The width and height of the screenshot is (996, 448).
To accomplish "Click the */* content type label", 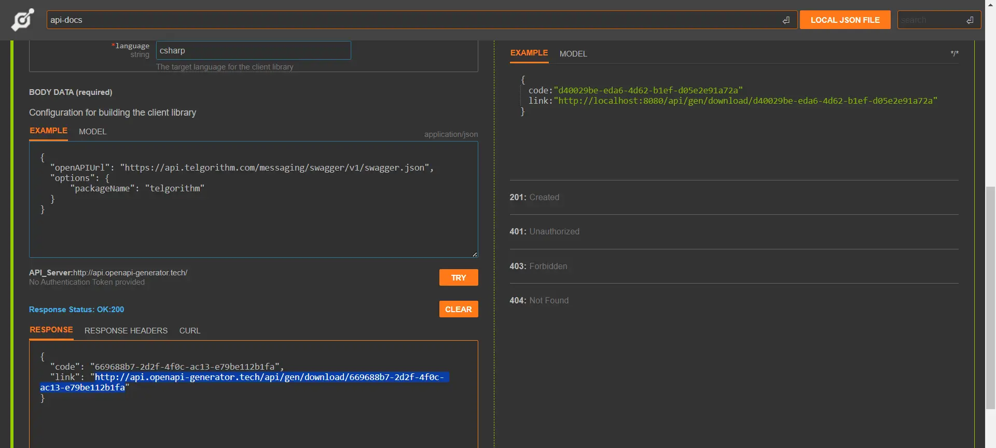I will tap(955, 53).
